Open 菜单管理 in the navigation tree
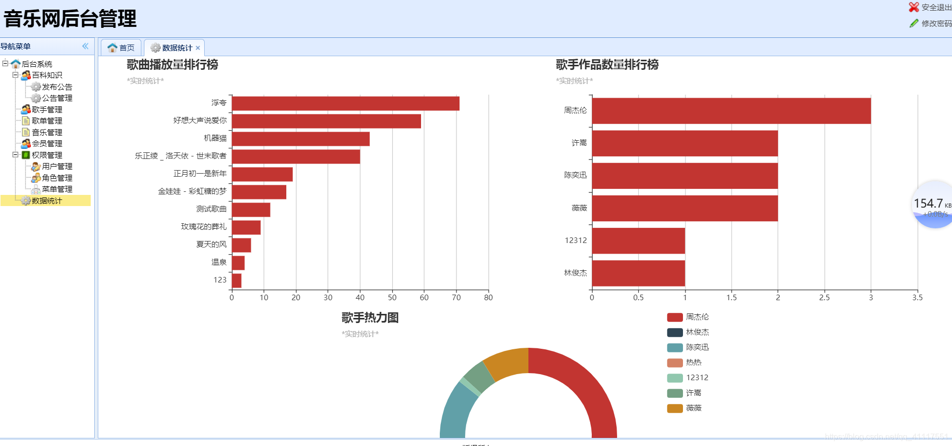The height and width of the screenshot is (446, 952). [x=57, y=189]
